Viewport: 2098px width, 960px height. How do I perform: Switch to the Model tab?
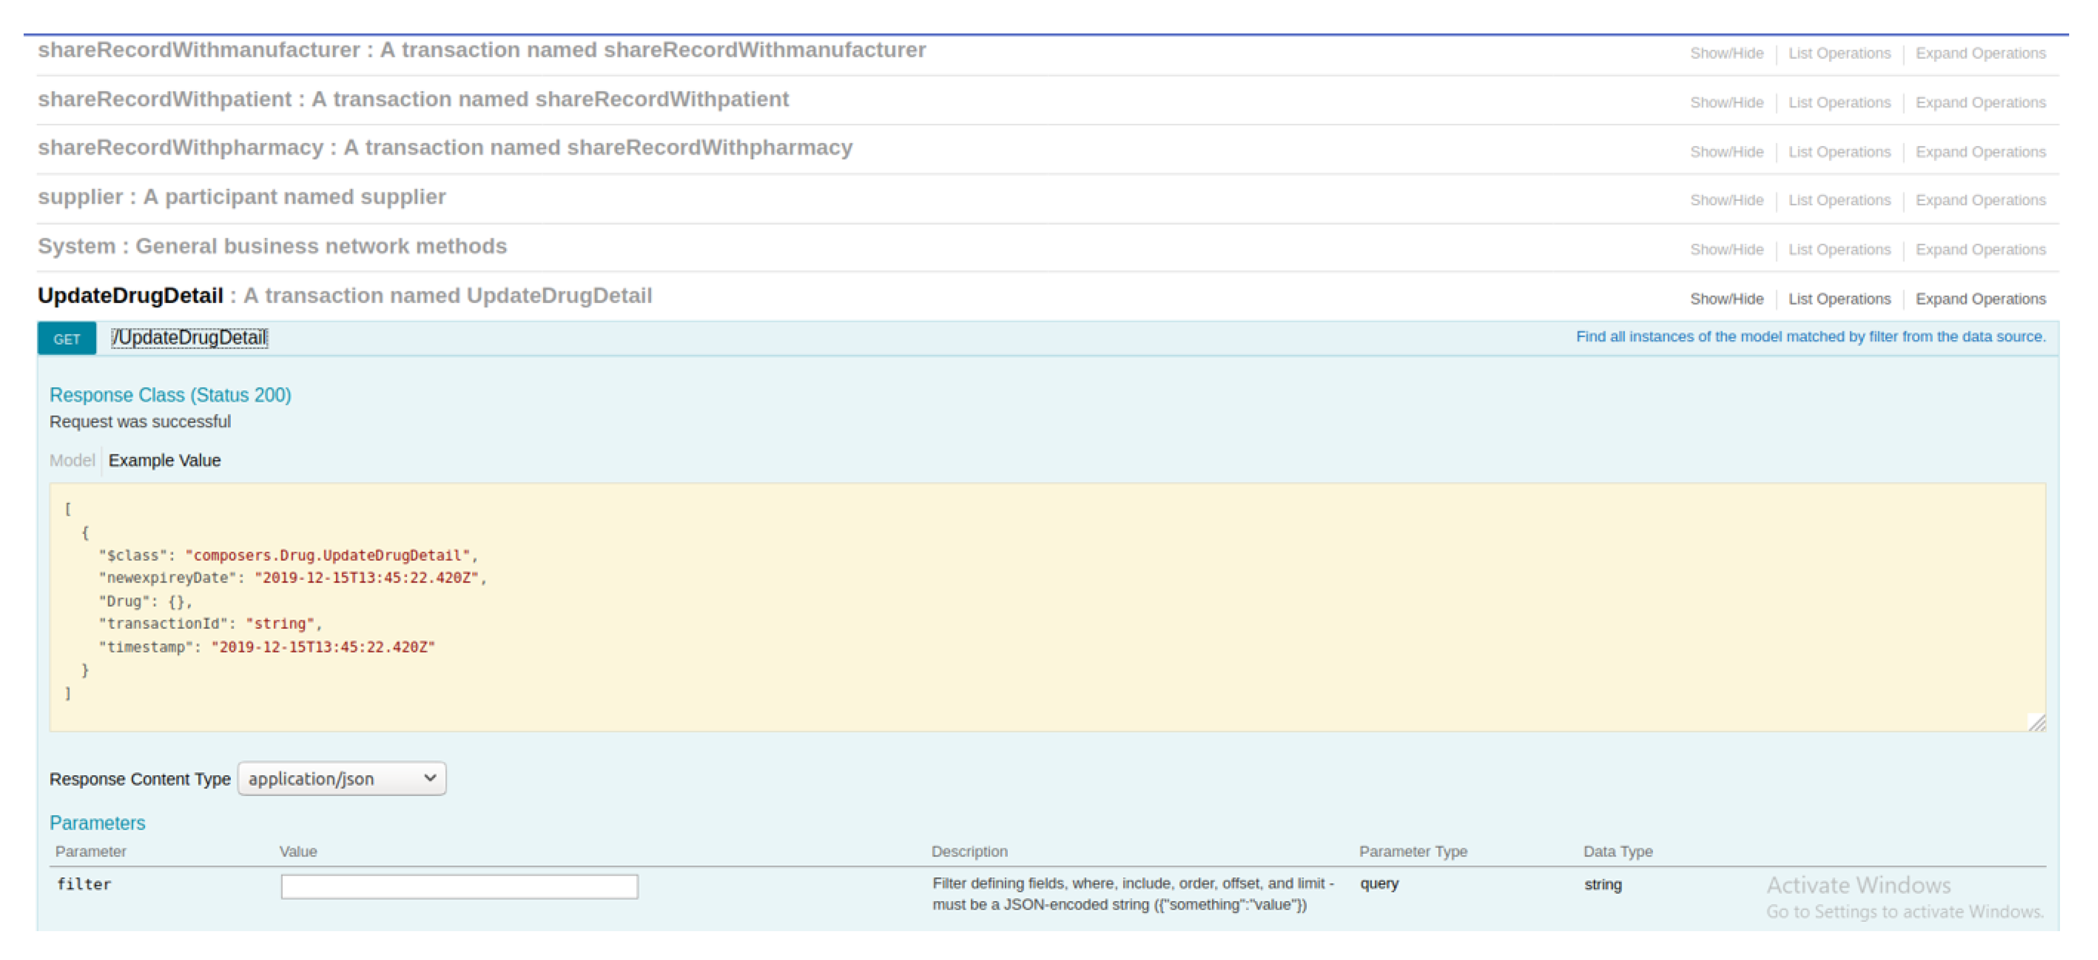pos(72,460)
